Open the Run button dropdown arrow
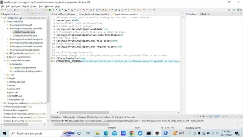Viewport: 243px width, 137px height. click(62, 10)
